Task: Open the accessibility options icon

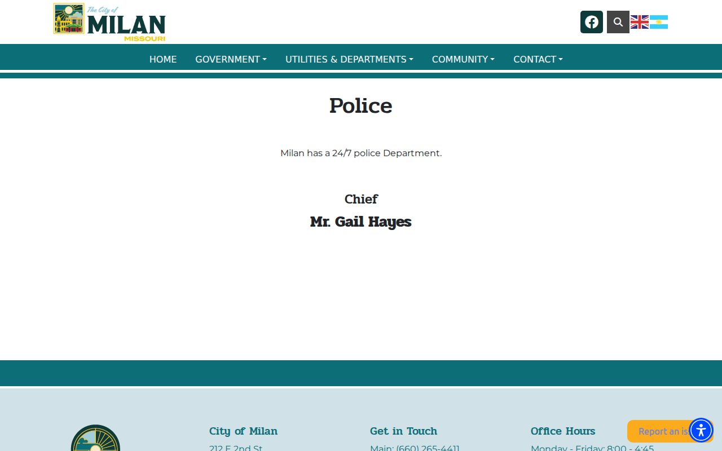Action: coord(701,430)
